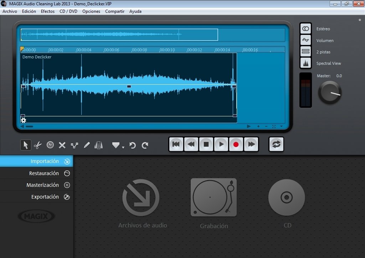Click the fit-to-window zoom icon
Image resolution: width=365 pixels, height=258 pixels.
(x=274, y=126)
